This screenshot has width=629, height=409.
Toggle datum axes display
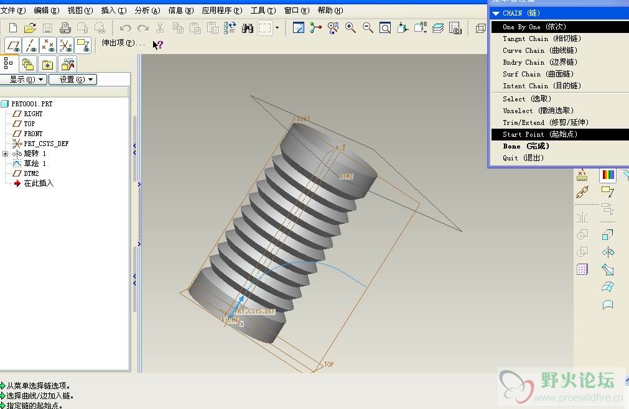(x=31, y=45)
